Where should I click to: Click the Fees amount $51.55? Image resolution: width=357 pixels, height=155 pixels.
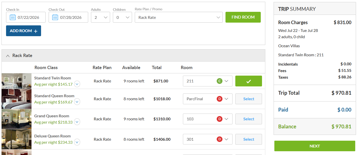pyautogui.click(x=345, y=70)
